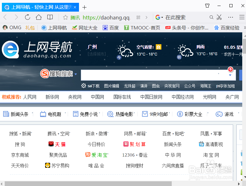Click the magnifier search icon
Image resolution: width=246 pixels, height=186 pixels.
211,17
